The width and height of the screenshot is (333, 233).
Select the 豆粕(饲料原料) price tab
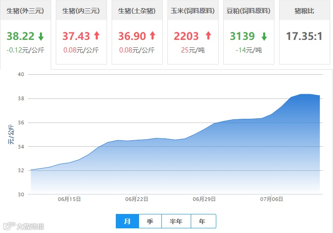tap(249, 32)
